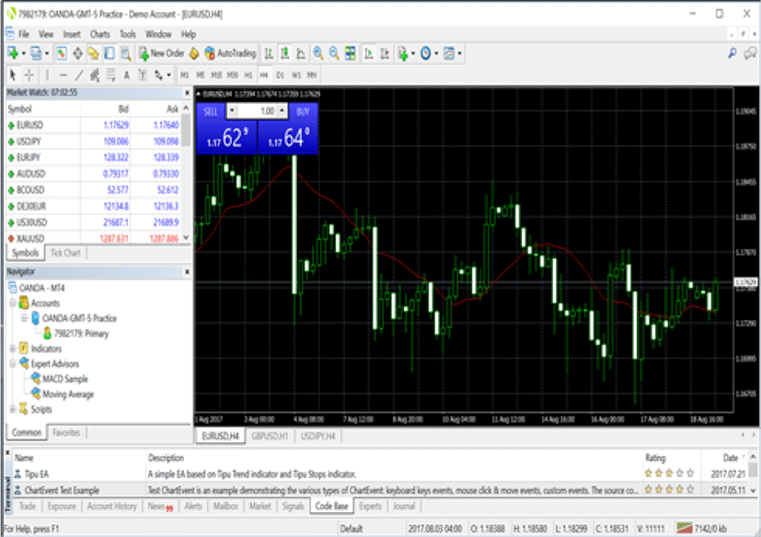Viewport: 761px width, 537px height.
Task: Switch to the D1 timeframe
Action: click(280, 75)
